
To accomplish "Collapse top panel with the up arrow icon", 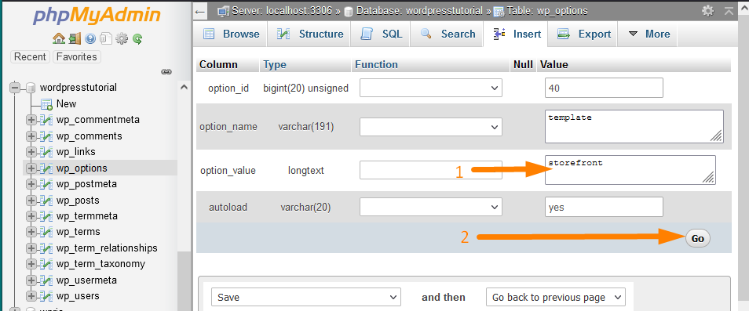I will coord(729,11).
